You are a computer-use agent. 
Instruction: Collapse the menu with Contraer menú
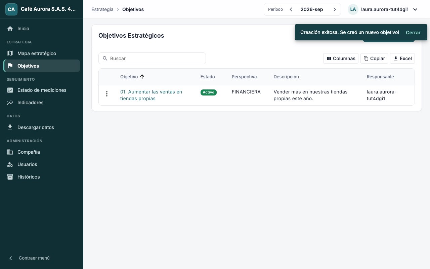tap(42, 258)
